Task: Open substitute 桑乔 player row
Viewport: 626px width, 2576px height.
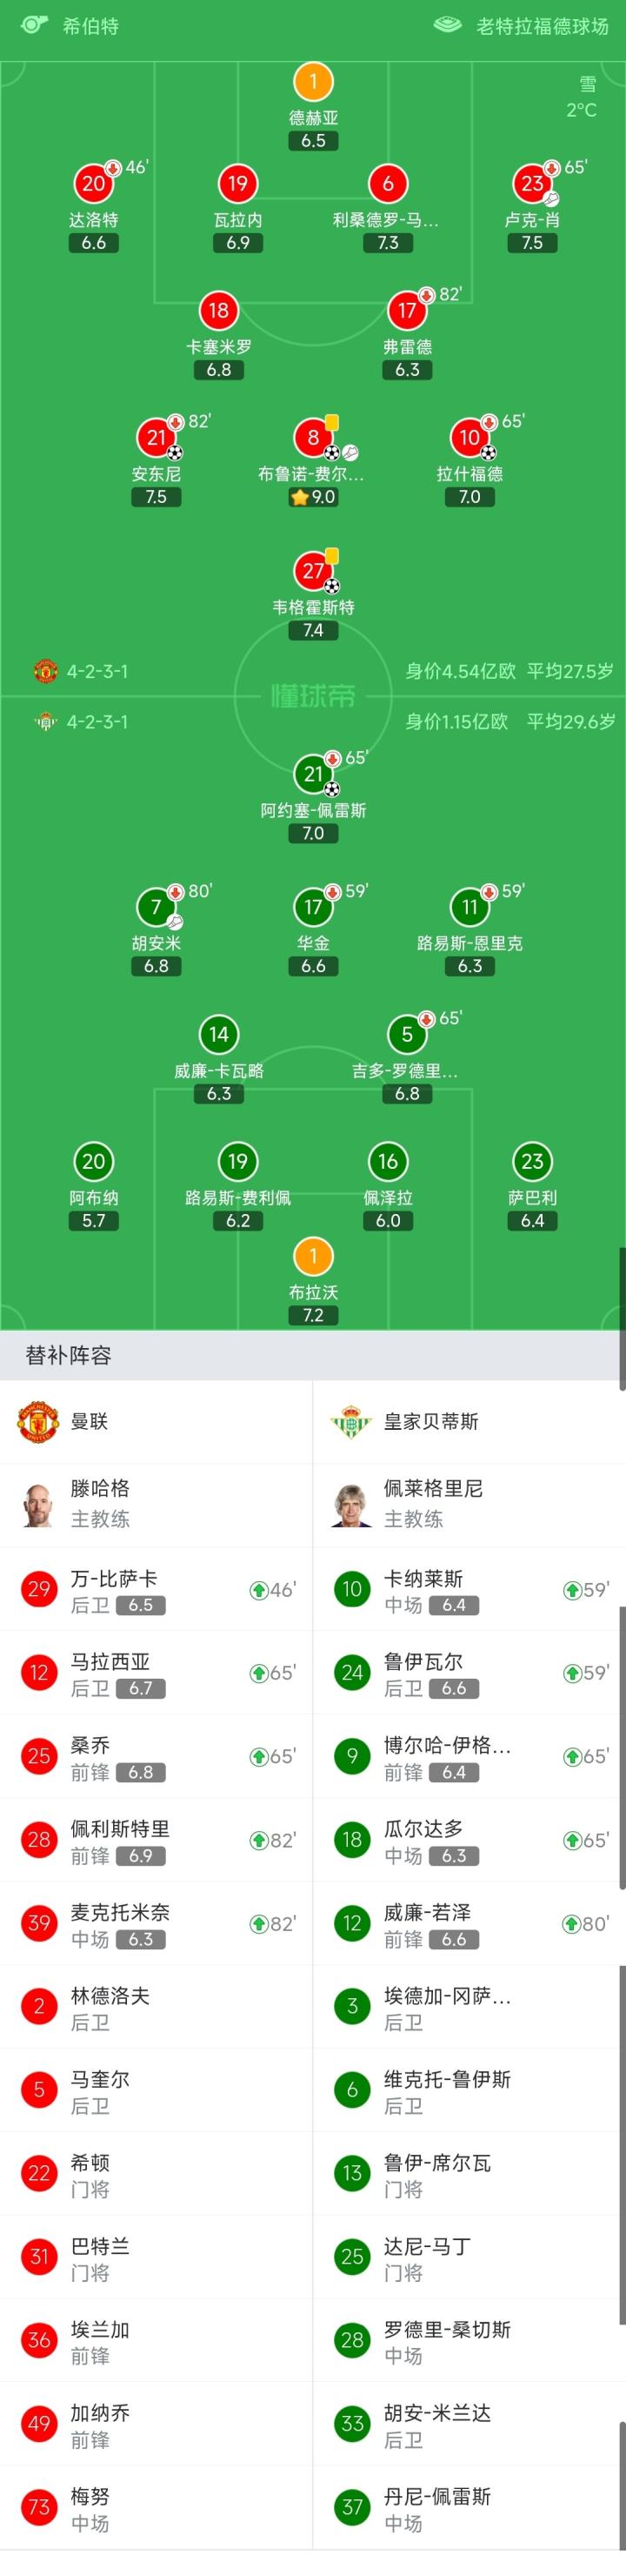Action: pos(156,1757)
